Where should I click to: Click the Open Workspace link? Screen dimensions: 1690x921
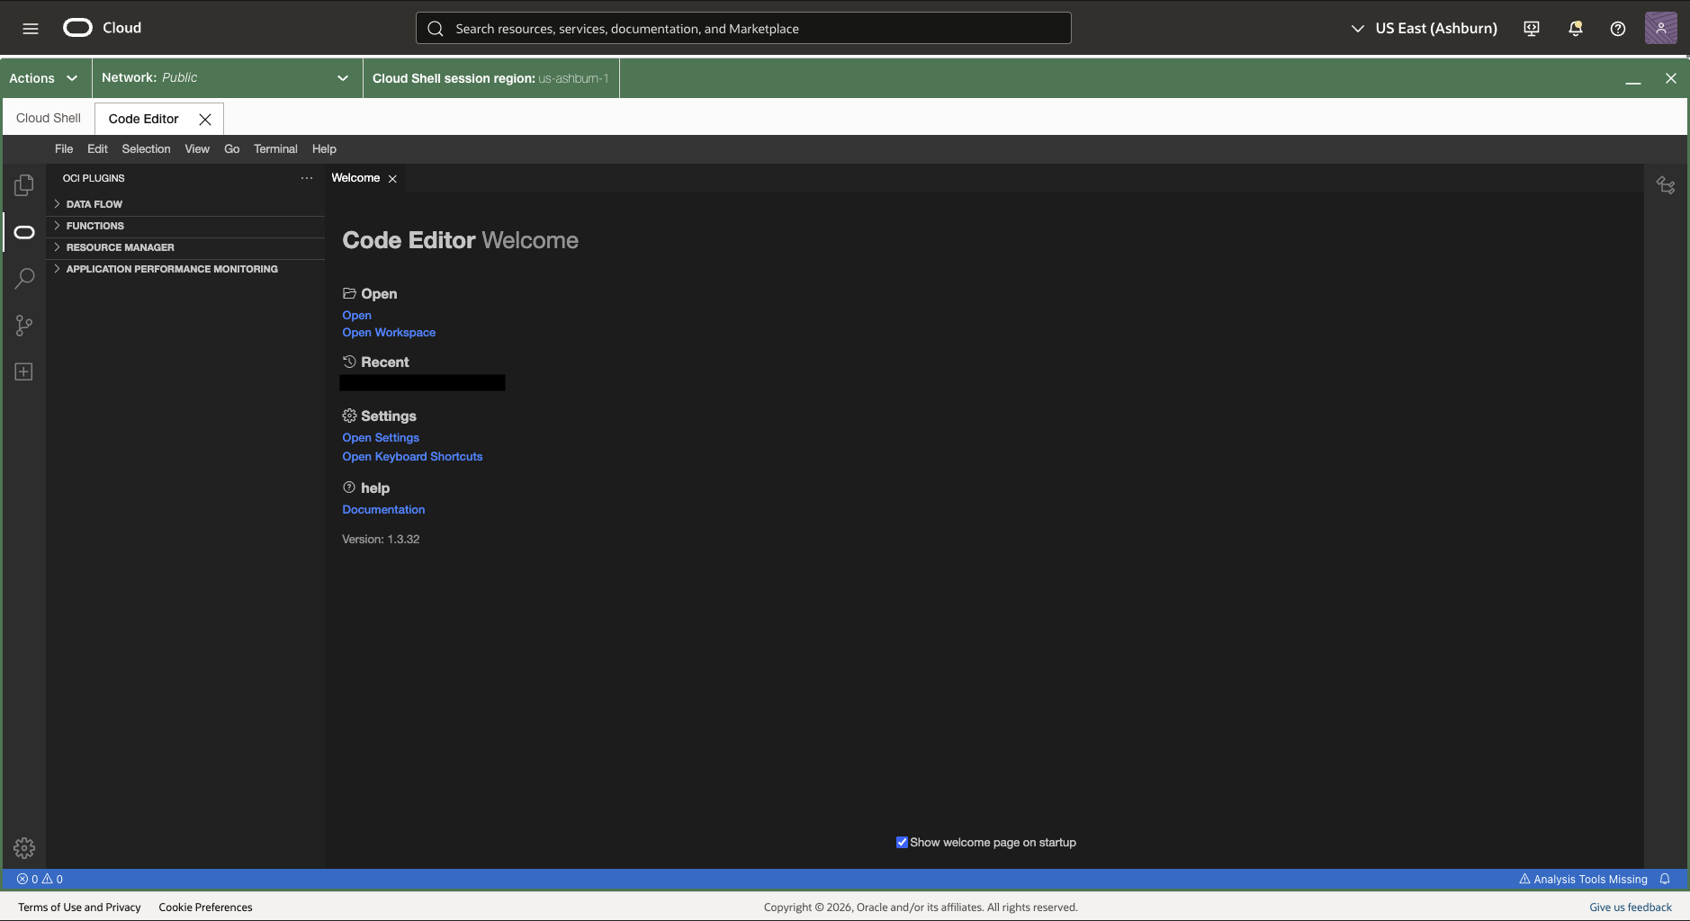pyautogui.click(x=389, y=333)
